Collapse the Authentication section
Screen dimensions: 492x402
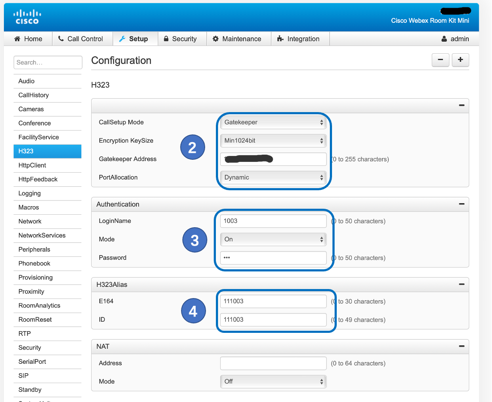click(461, 204)
